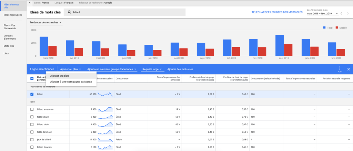This screenshot has height=151, width=353.
Task: Open the Requête large match type dropdown
Action: pos(153,69)
